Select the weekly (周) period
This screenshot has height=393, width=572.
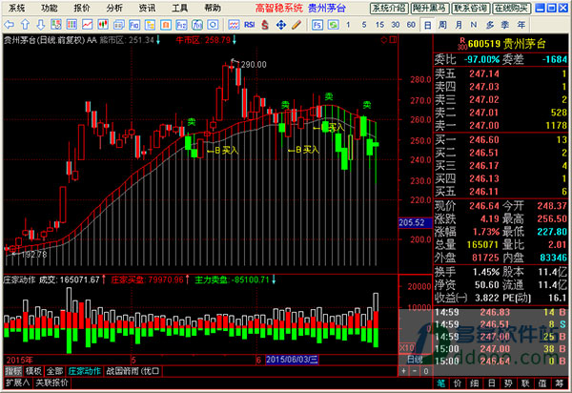point(442,25)
